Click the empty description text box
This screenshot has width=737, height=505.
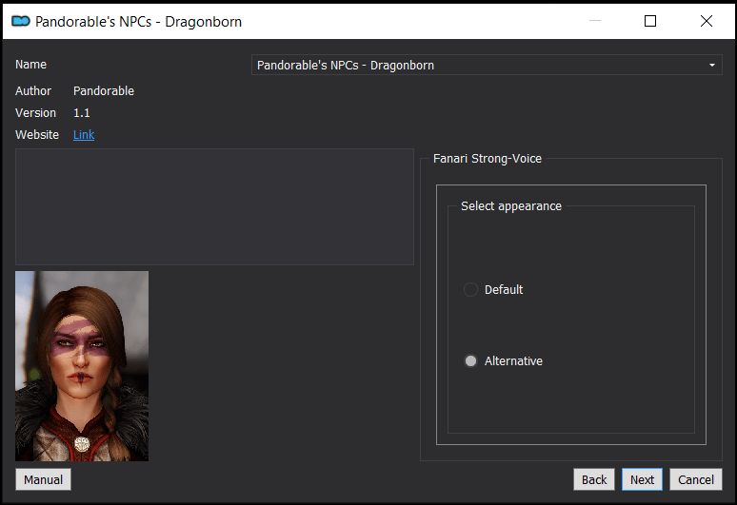coord(214,207)
